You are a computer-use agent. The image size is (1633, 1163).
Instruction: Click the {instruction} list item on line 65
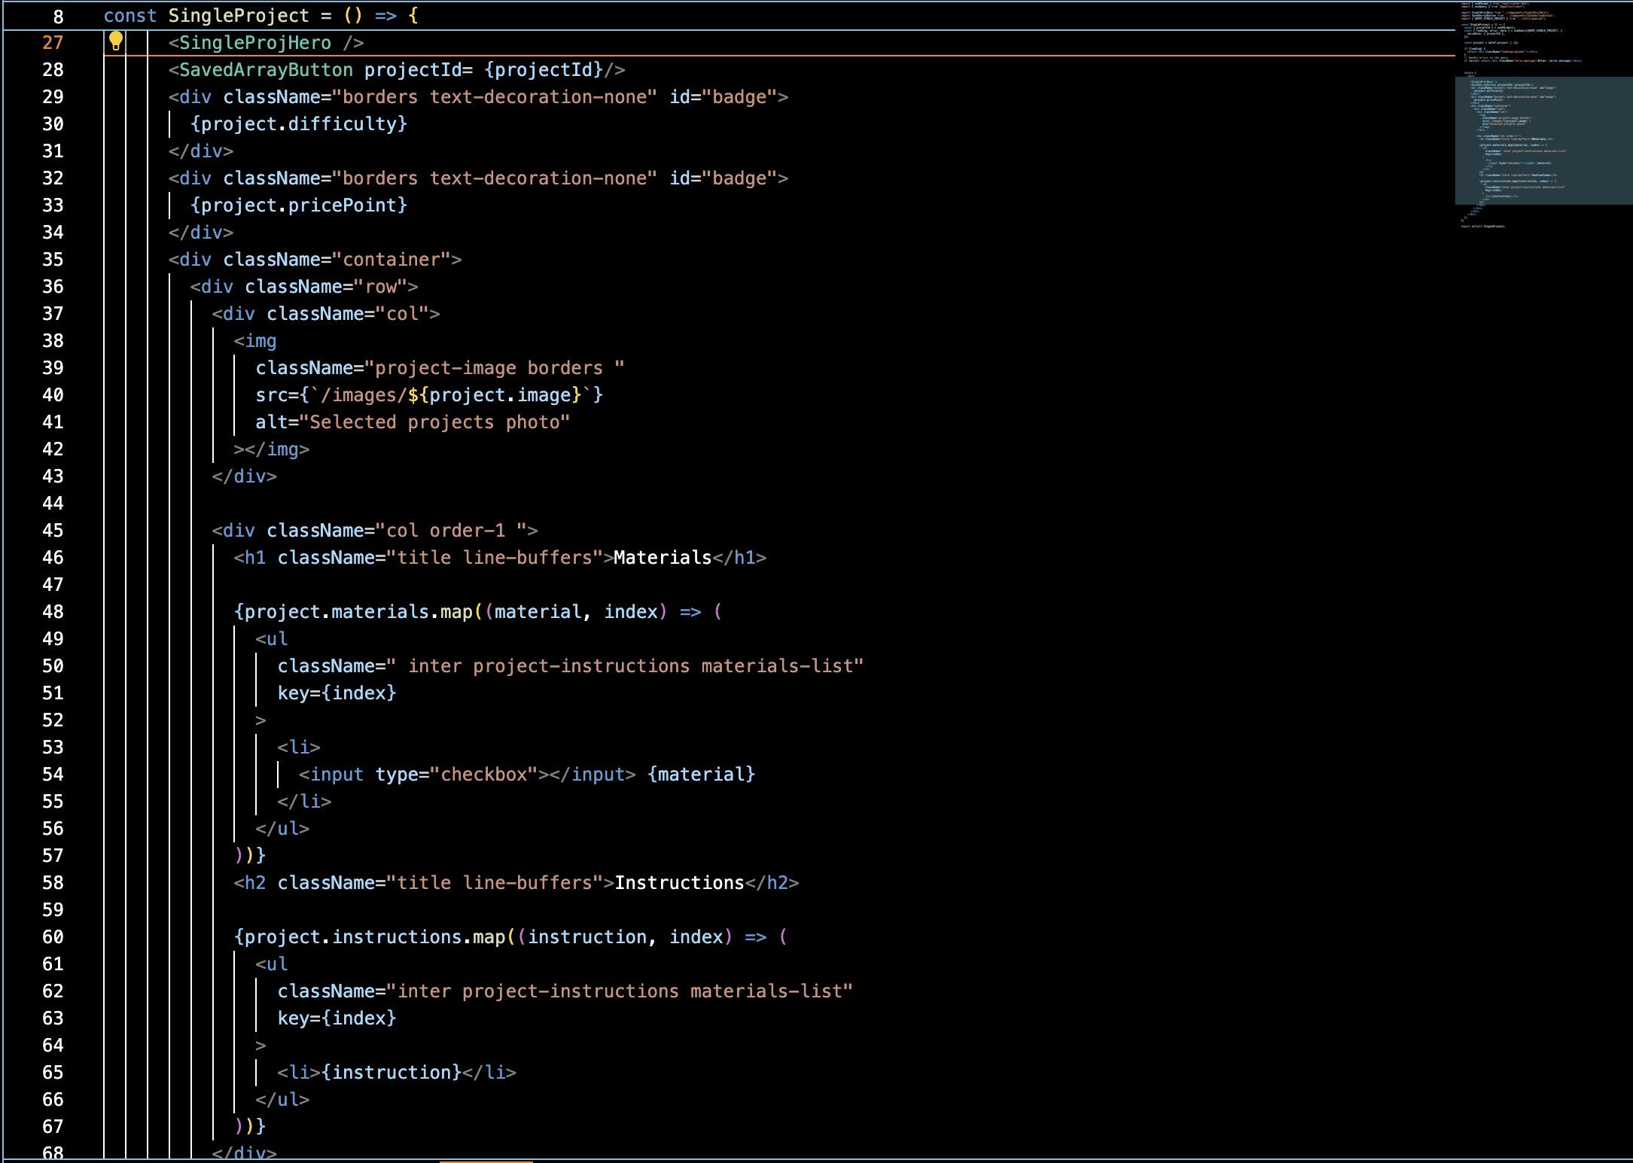[x=391, y=1072]
